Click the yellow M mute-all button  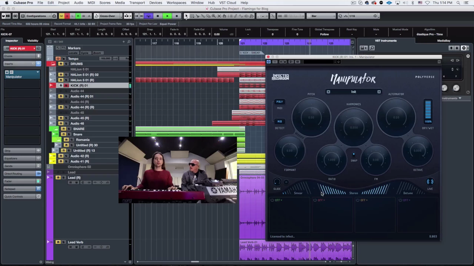click(x=61, y=16)
